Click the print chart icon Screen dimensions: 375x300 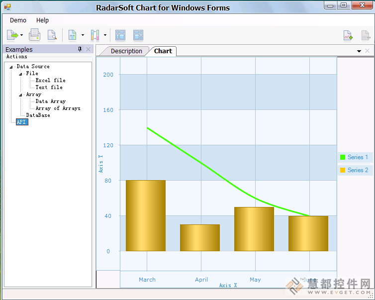[34, 35]
